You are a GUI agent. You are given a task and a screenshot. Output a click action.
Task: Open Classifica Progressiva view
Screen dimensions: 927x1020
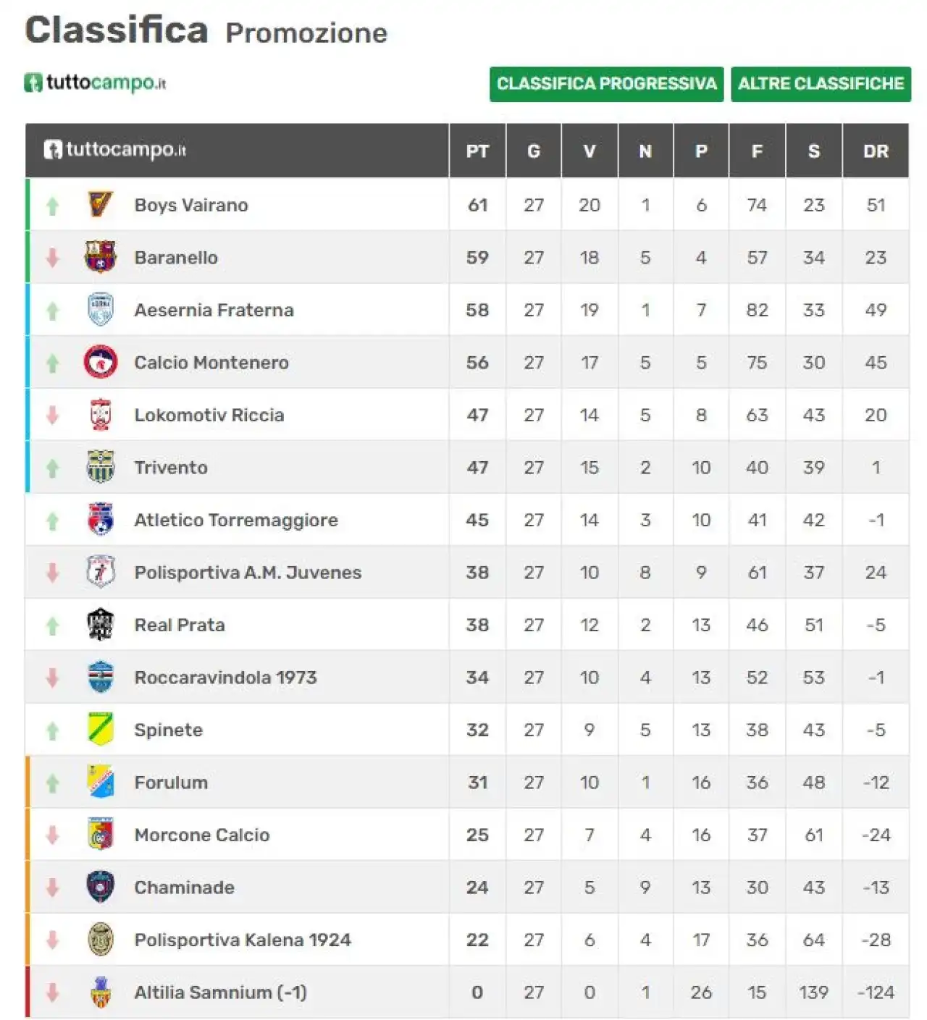coord(606,84)
